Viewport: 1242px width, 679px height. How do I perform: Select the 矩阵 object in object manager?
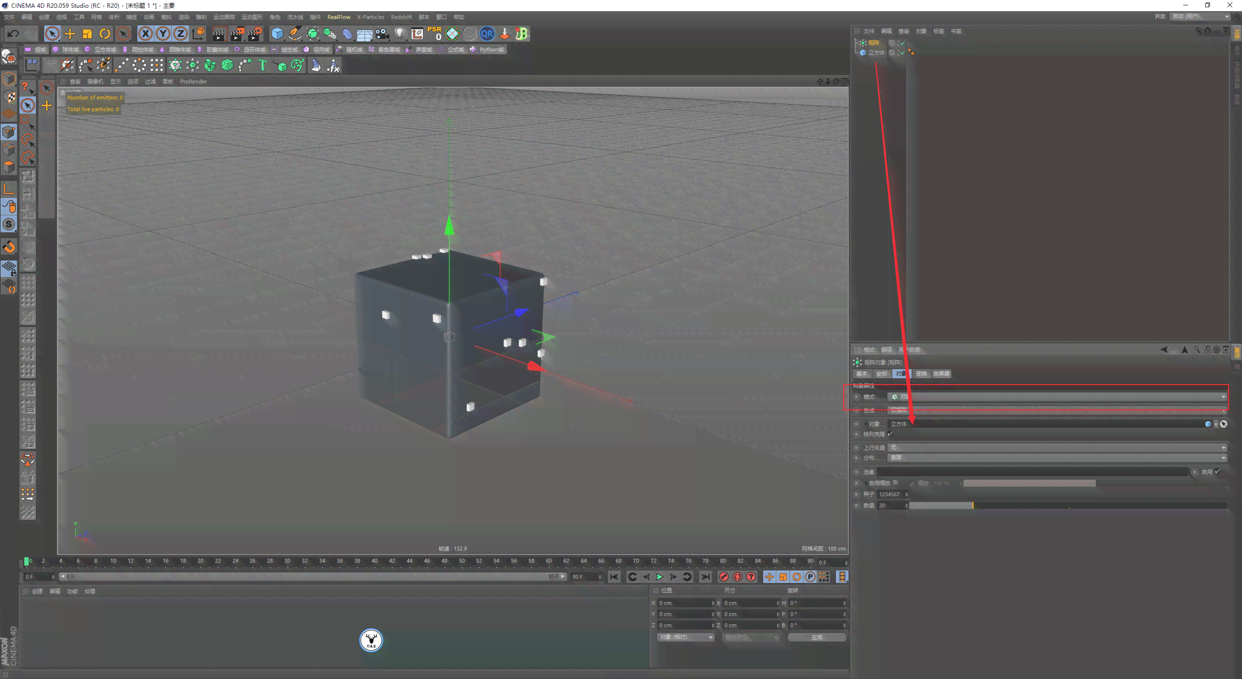[873, 43]
